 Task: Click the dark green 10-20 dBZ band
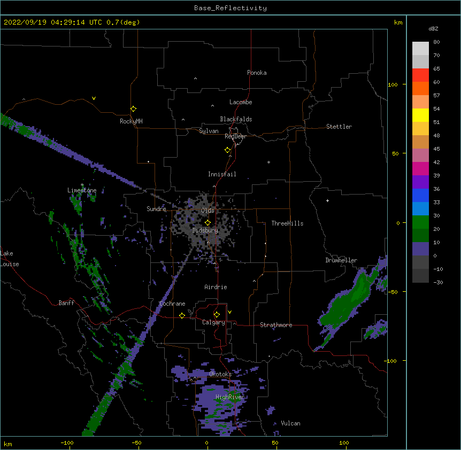[420, 235]
